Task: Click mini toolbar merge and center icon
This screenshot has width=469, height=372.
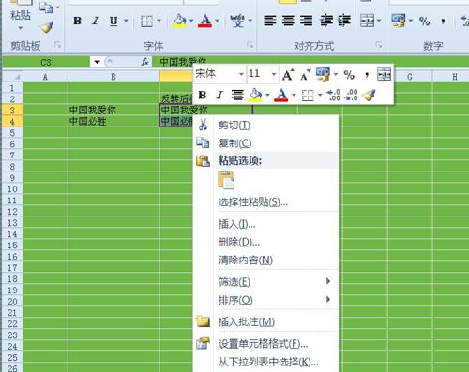Action: pyautogui.click(x=385, y=74)
